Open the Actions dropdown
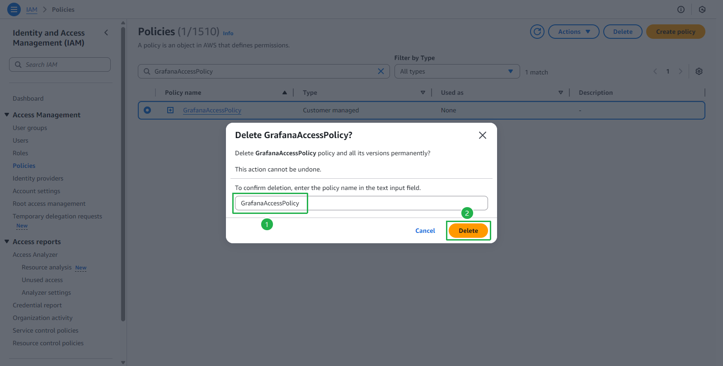723x366 pixels. (x=574, y=32)
